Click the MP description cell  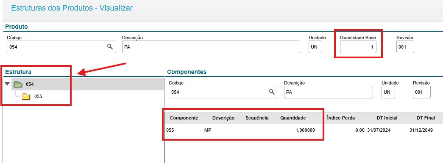click(x=208, y=130)
